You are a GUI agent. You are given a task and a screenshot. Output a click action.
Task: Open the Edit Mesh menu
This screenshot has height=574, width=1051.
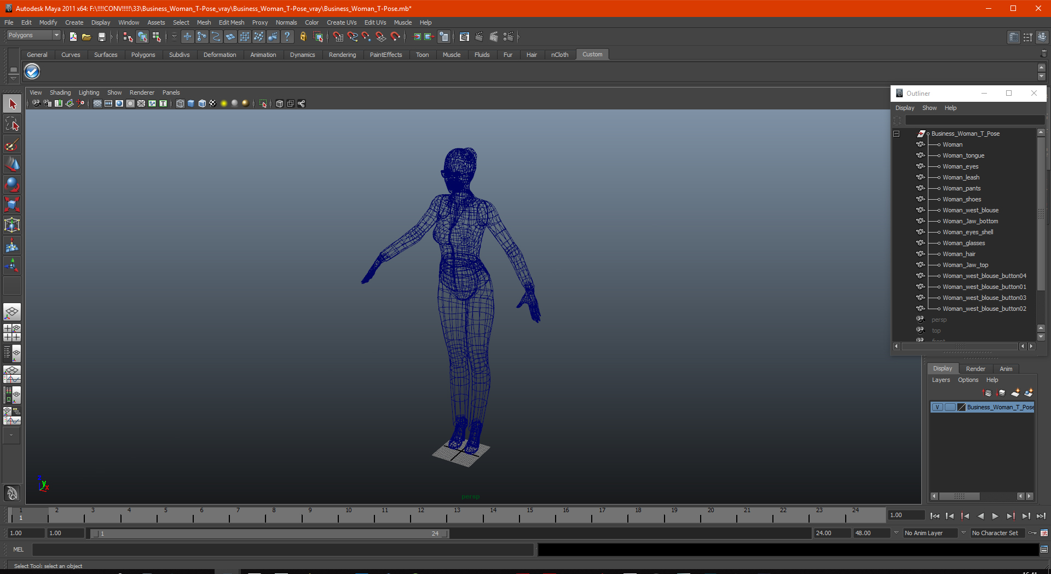(231, 22)
